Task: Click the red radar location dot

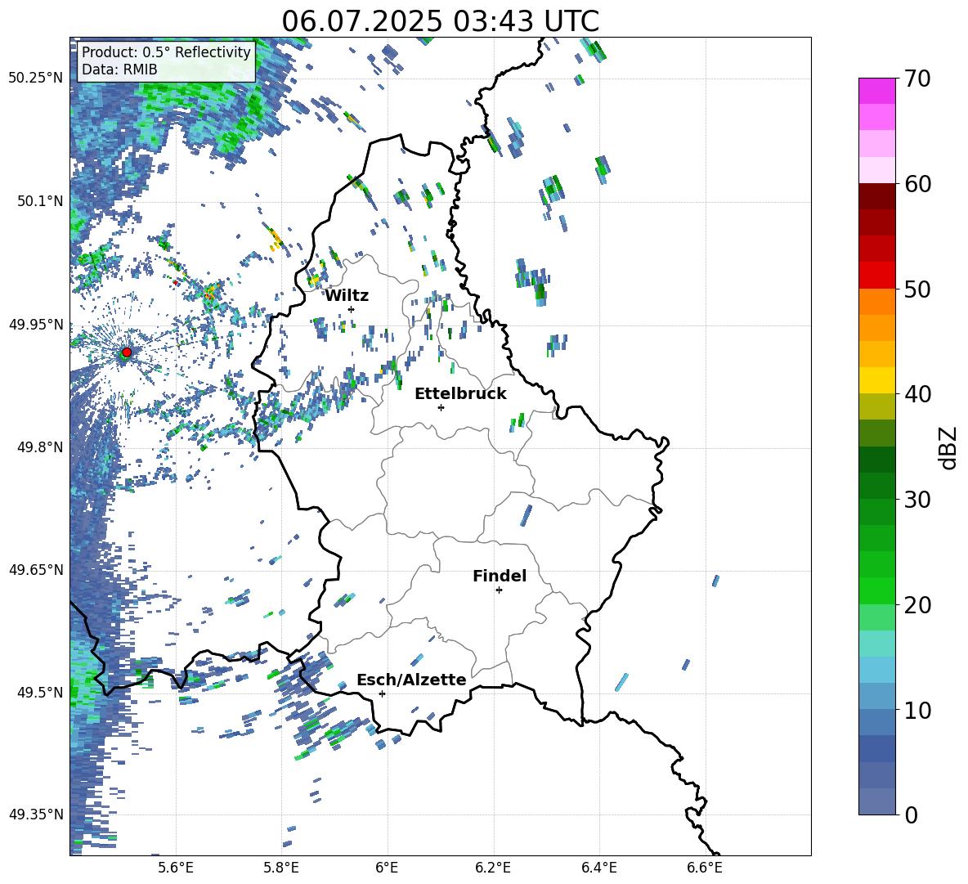Action: pos(127,352)
